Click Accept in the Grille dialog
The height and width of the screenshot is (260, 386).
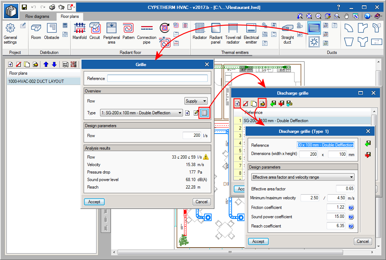(94, 202)
